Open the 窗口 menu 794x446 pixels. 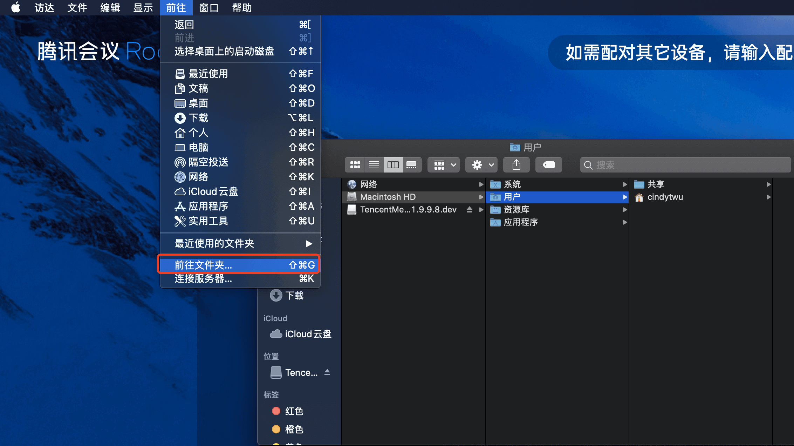[209, 7]
